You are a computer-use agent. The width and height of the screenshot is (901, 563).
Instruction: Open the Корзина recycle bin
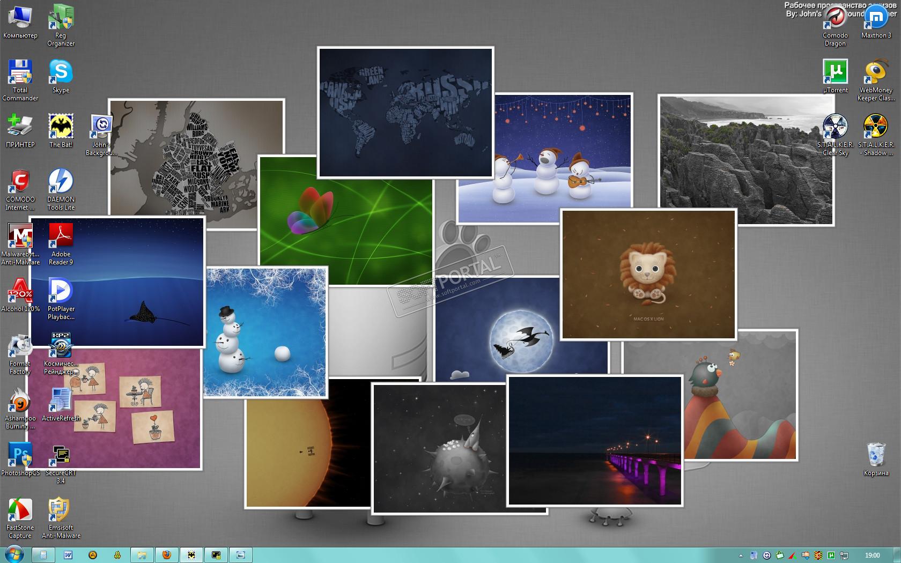click(x=876, y=459)
